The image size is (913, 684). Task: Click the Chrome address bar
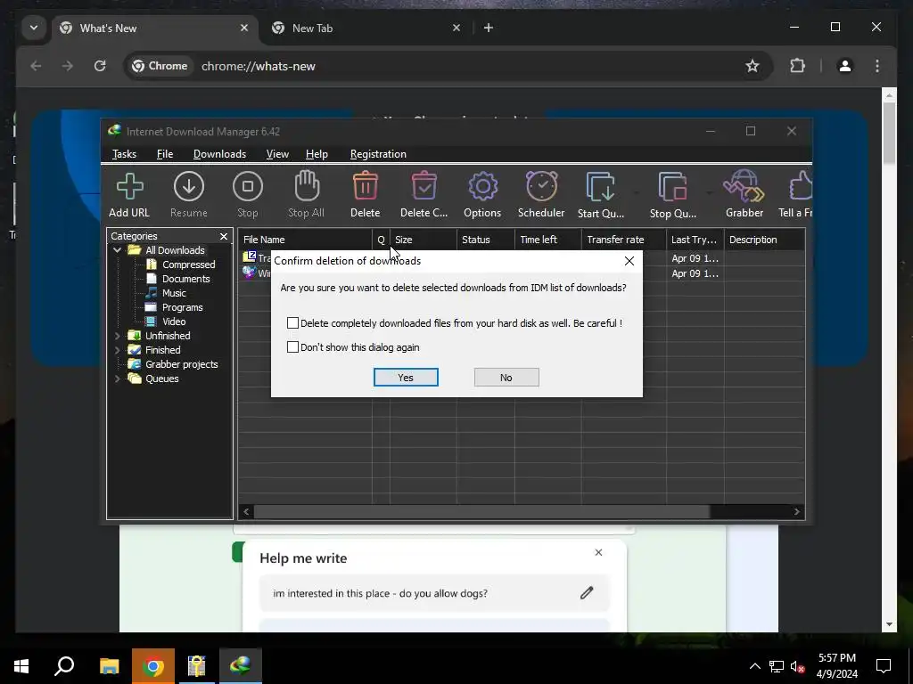point(448,66)
